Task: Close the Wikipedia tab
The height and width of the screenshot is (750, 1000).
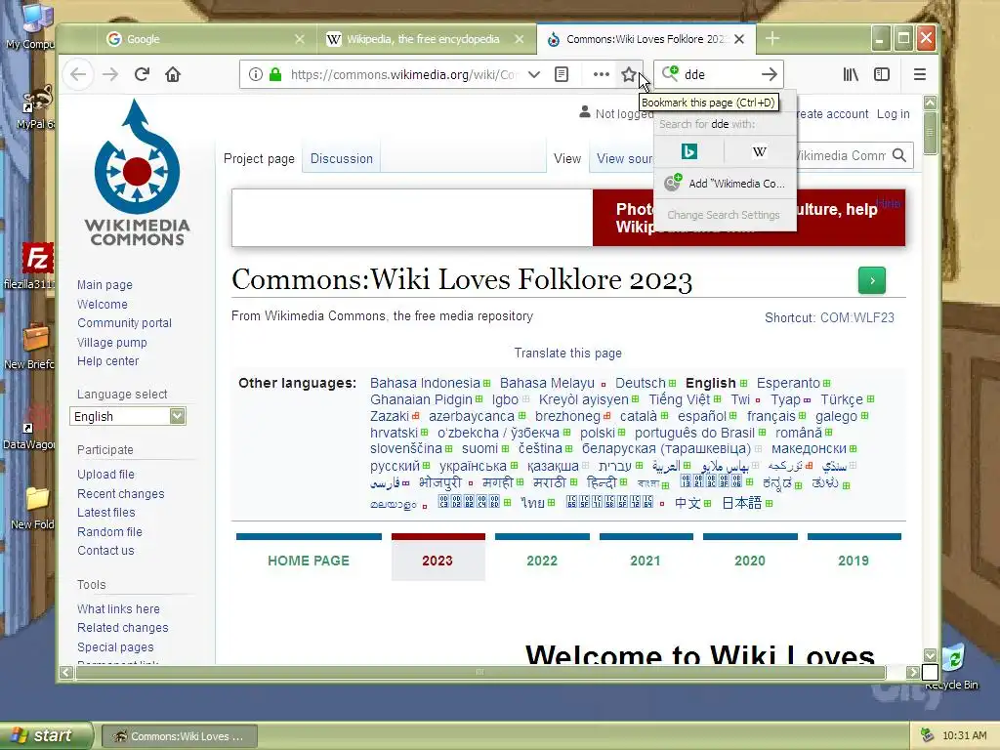Action: click(x=520, y=39)
